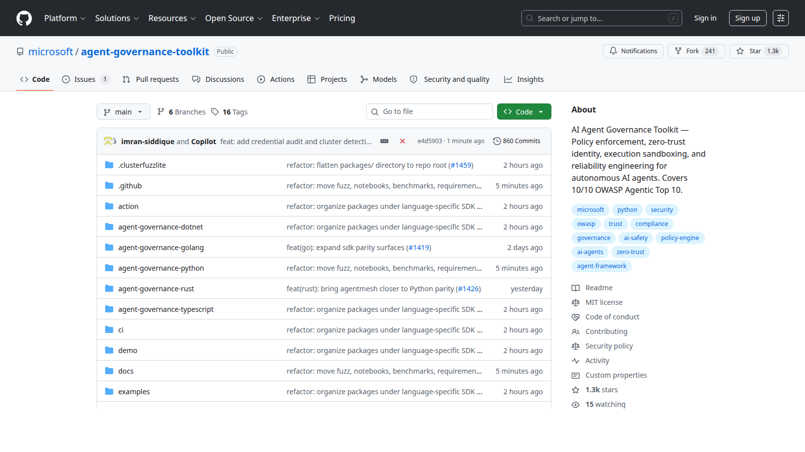Click the failed commit status X icon
The image size is (805, 452).
pyautogui.click(x=403, y=141)
